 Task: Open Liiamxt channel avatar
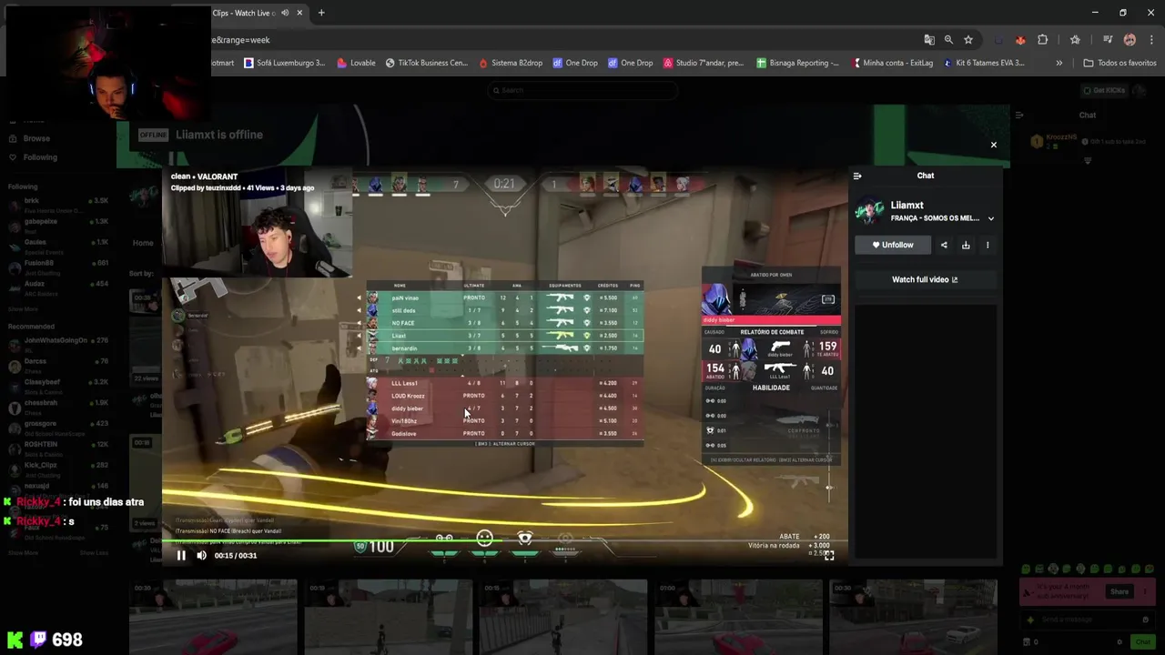click(869, 212)
